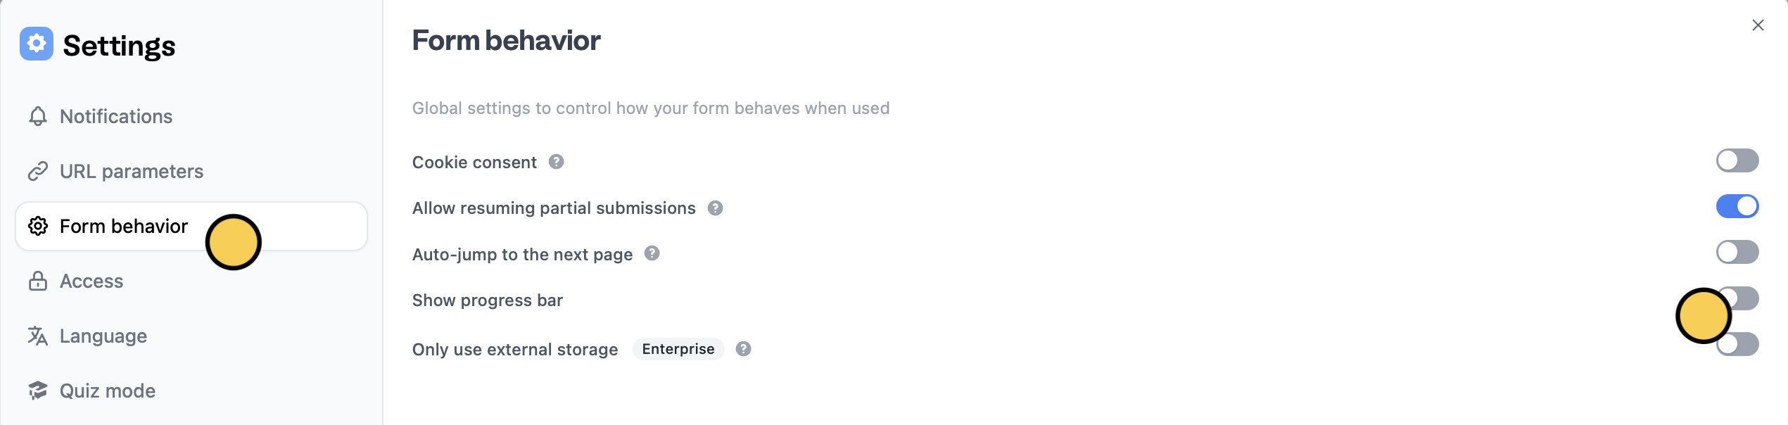The image size is (1788, 425).
Task: Click the gear icon beside Form behavior
Action: [38, 226]
